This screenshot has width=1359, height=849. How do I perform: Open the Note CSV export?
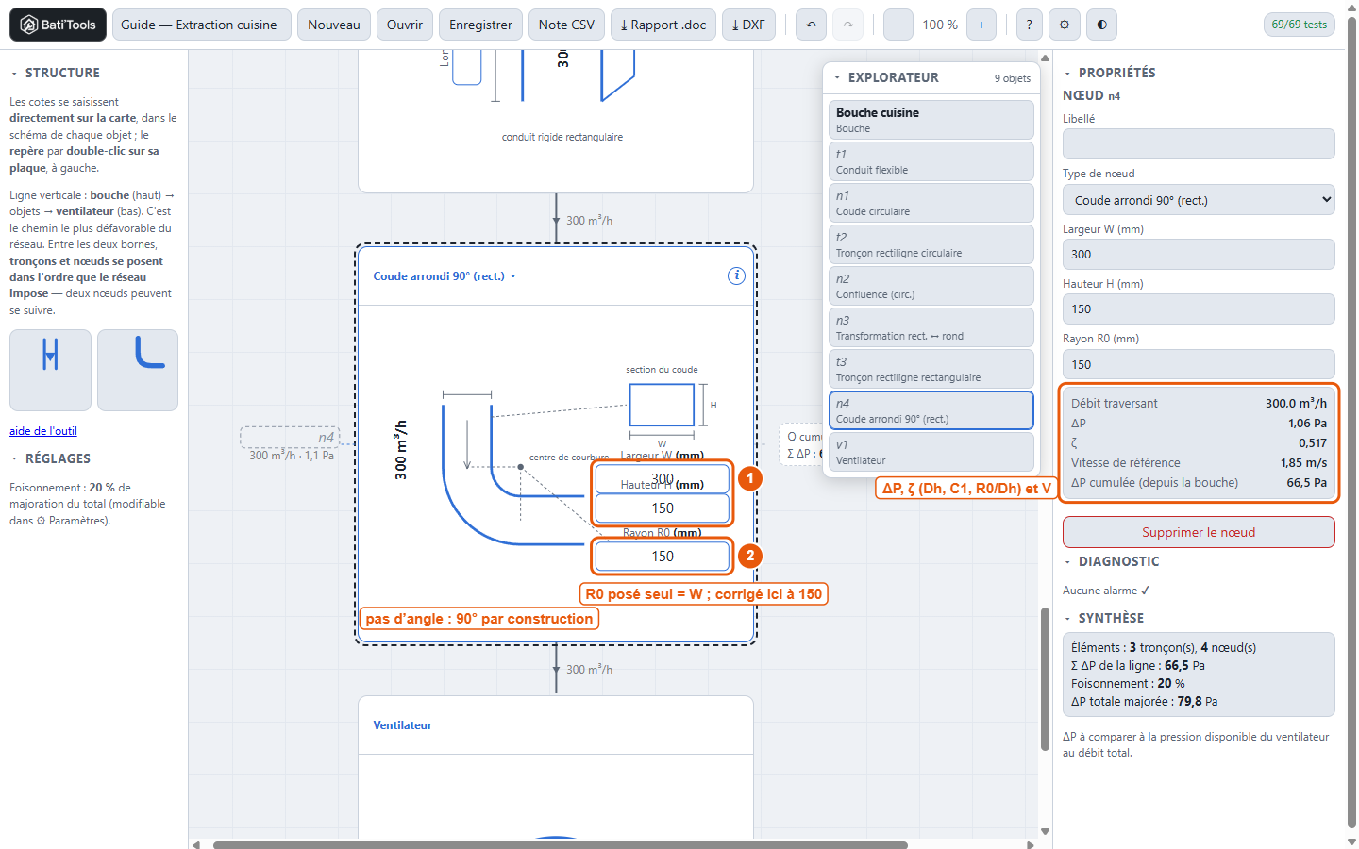pyautogui.click(x=566, y=25)
